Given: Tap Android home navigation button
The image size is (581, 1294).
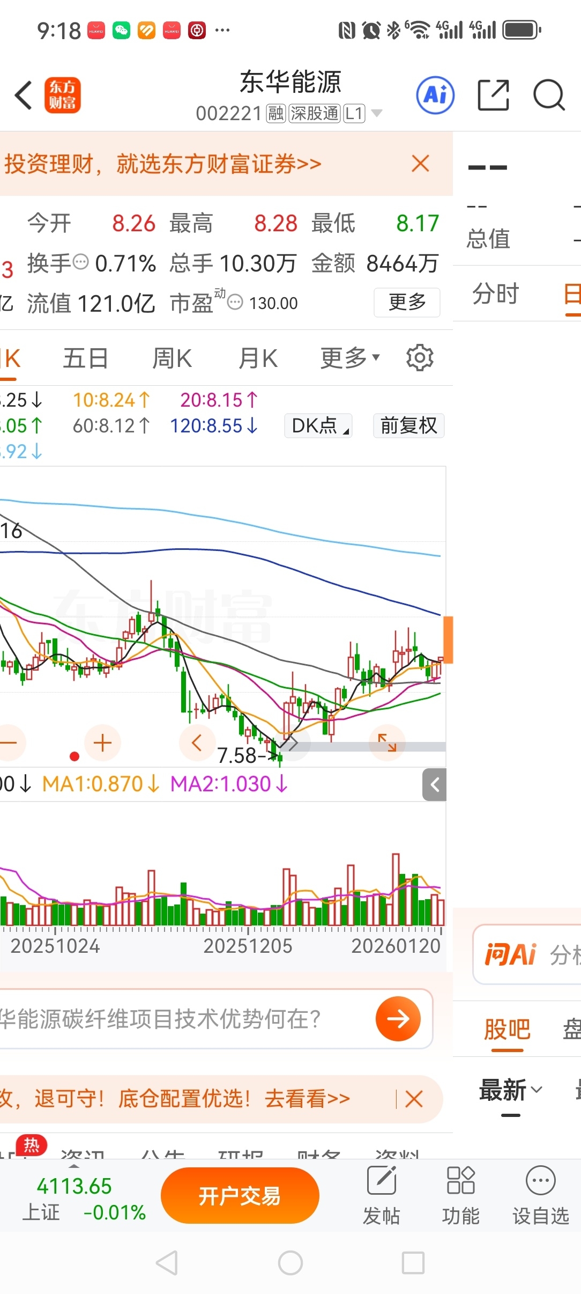Looking at the screenshot, I should 290,1263.
